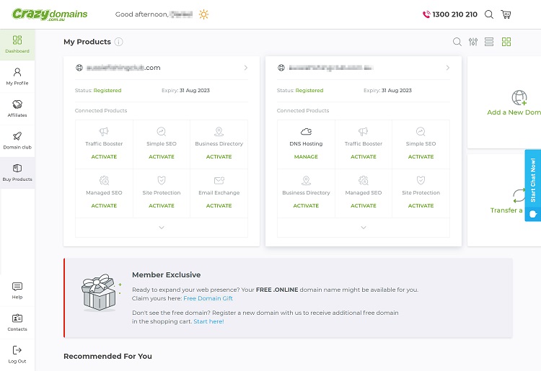
Task: Open the Start Chat Now side tab
Action: tap(533, 184)
